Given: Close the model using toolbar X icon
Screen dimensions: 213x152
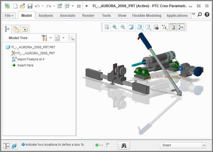Looking at the screenshot, I should point(79,6).
